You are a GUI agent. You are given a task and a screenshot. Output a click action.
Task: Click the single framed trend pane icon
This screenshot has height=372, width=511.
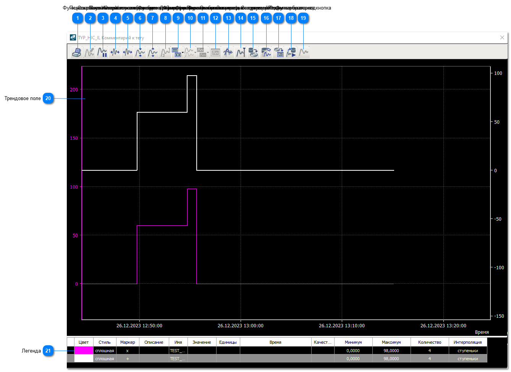click(215, 52)
